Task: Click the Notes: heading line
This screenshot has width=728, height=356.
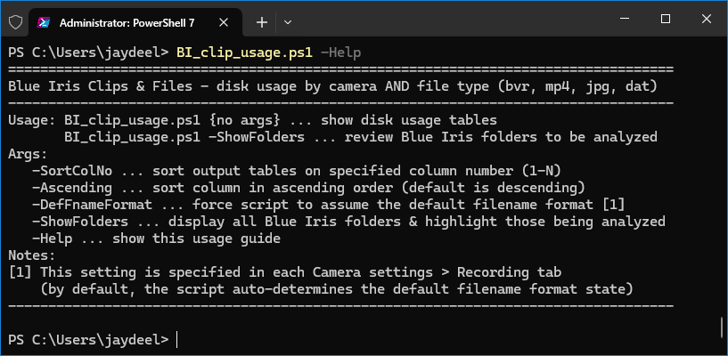Action: 31,255
